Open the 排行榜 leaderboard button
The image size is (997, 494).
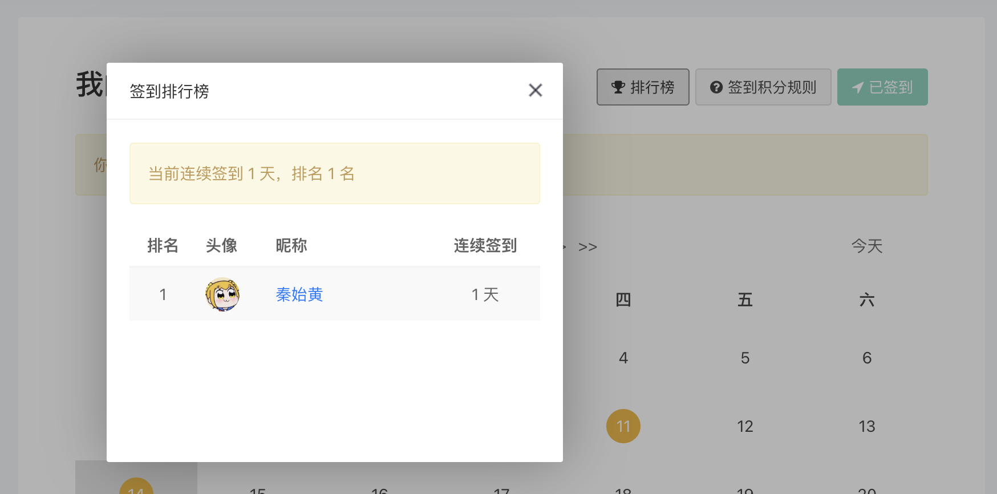(x=643, y=87)
